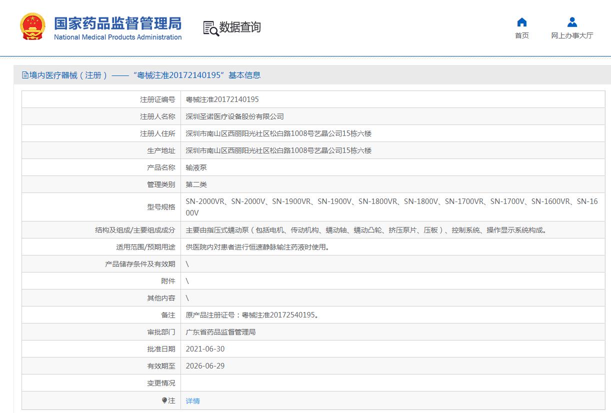This screenshot has height=413, width=611.
Task: Click the document icon before 境内医疗器械
Action: click(x=25, y=75)
